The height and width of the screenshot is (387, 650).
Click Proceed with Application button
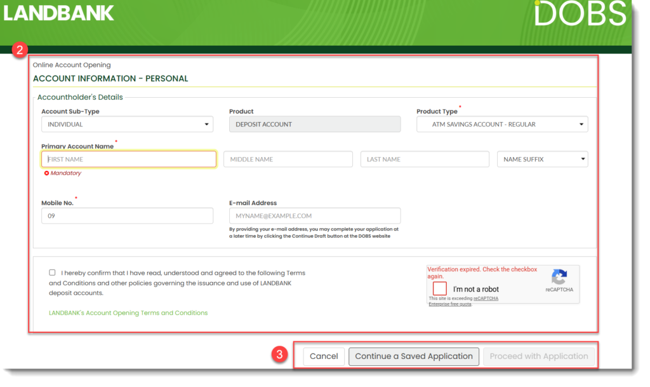(x=539, y=356)
